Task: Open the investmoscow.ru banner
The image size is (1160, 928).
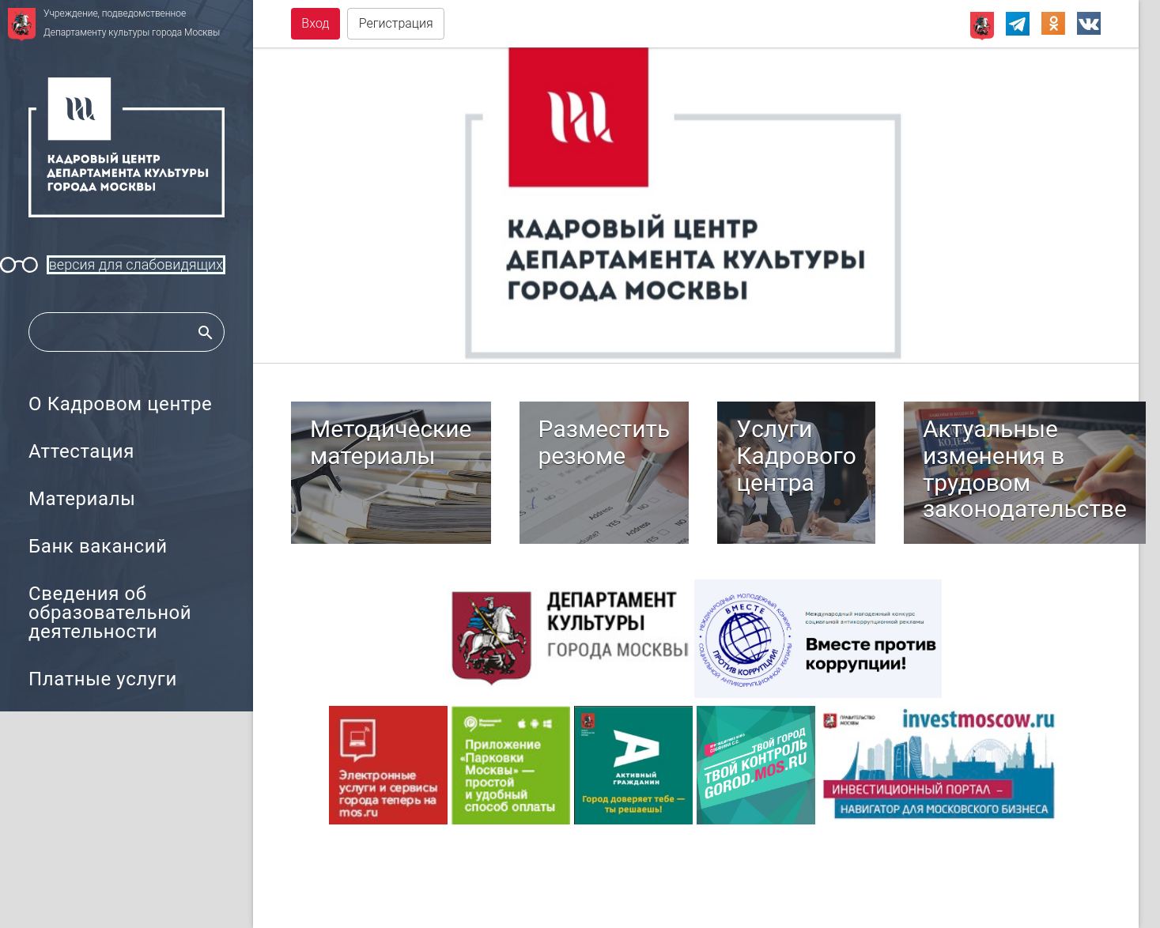Action: click(939, 765)
